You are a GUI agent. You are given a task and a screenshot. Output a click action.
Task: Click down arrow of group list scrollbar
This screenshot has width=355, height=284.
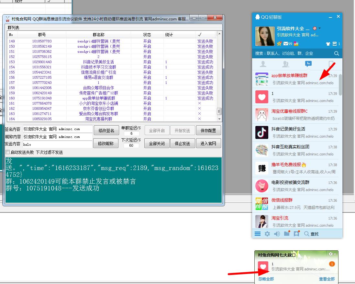pos(219,119)
